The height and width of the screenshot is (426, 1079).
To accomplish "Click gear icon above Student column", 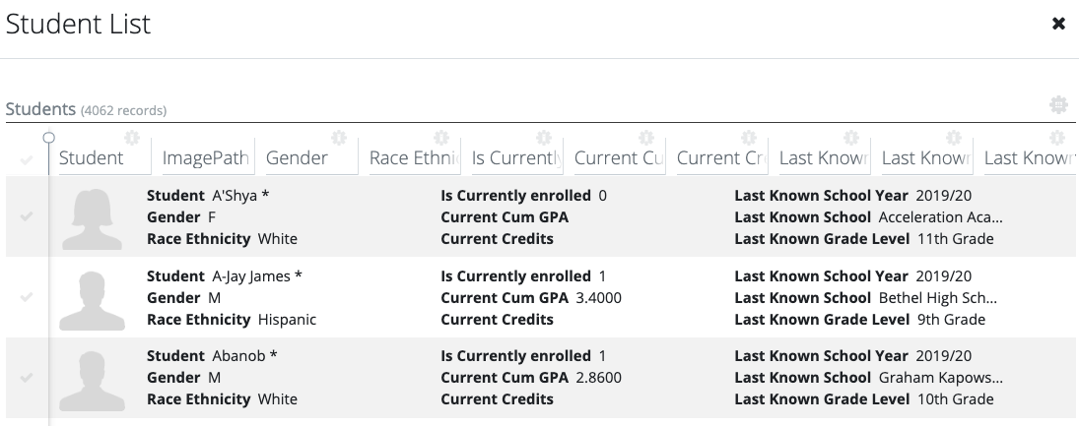I will [x=131, y=138].
